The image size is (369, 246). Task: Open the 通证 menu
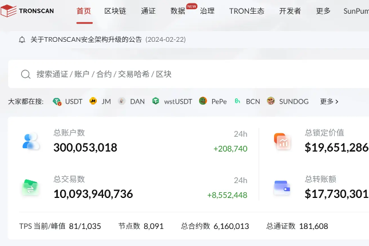[x=148, y=11]
